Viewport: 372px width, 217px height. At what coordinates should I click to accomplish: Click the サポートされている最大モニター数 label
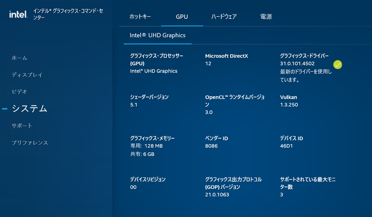pos(308,183)
